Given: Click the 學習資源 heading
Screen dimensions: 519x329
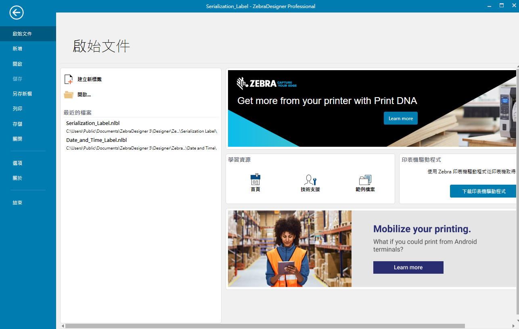Looking at the screenshot, I should [x=239, y=160].
